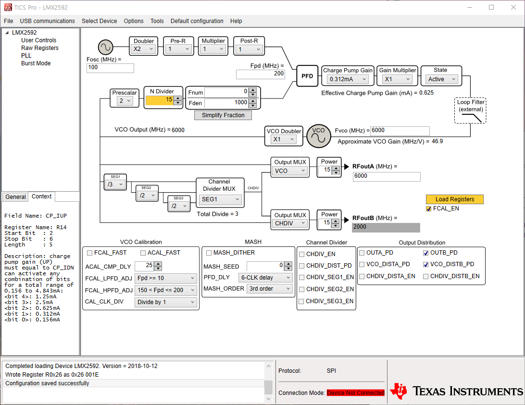Screen dimensions: 525x405
Task: Click the red Device Not Connected indicator
Action: 356,393
